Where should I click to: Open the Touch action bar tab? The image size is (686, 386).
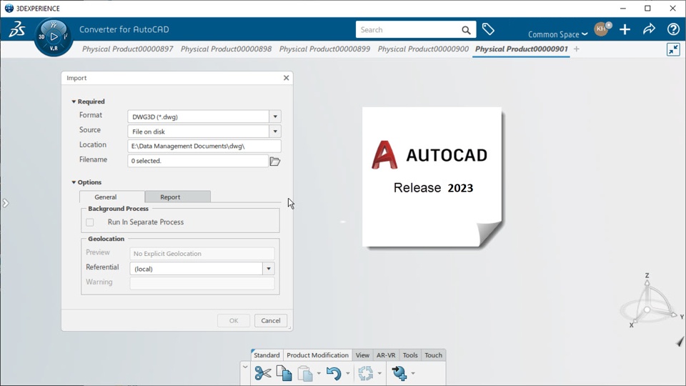pyautogui.click(x=434, y=355)
